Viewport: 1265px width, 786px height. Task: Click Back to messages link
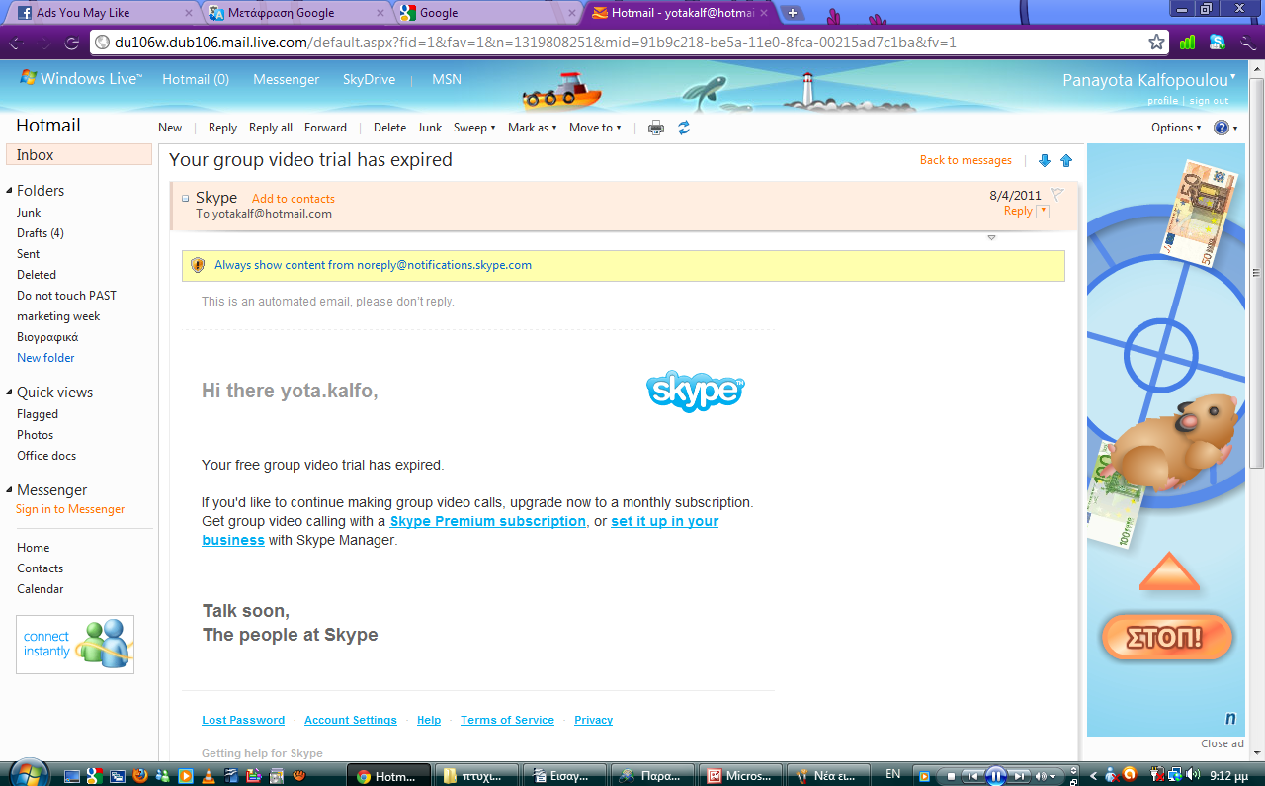(x=966, y=160)
